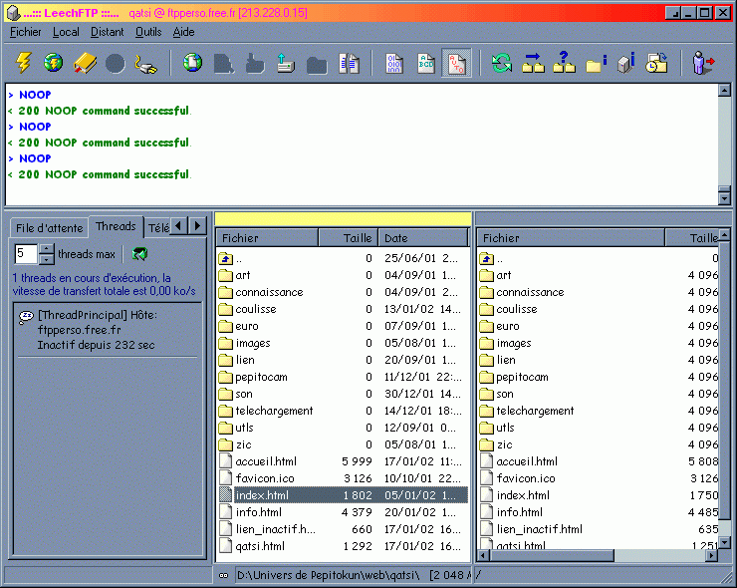This screenshot has height=588, width=737.
Task: Open the Fichier menu
Action: tap(25, 32)
